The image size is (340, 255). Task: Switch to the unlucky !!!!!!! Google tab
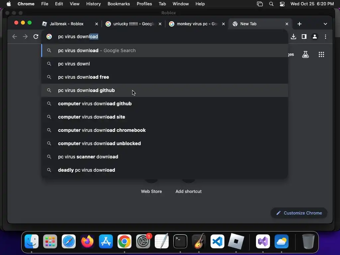click(x=133, y=24)
